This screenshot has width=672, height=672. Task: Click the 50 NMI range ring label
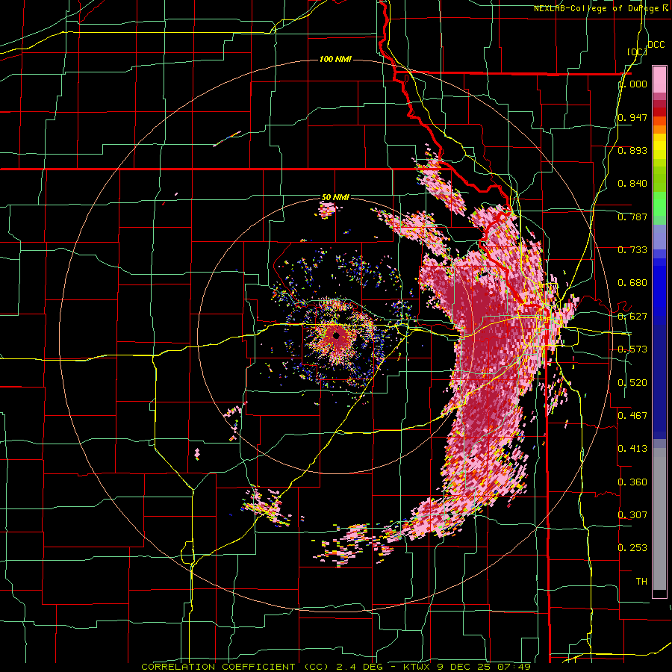(x=335, y=197)
